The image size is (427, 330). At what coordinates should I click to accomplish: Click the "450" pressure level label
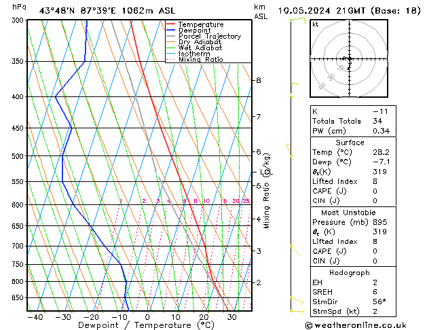(19, 128)
